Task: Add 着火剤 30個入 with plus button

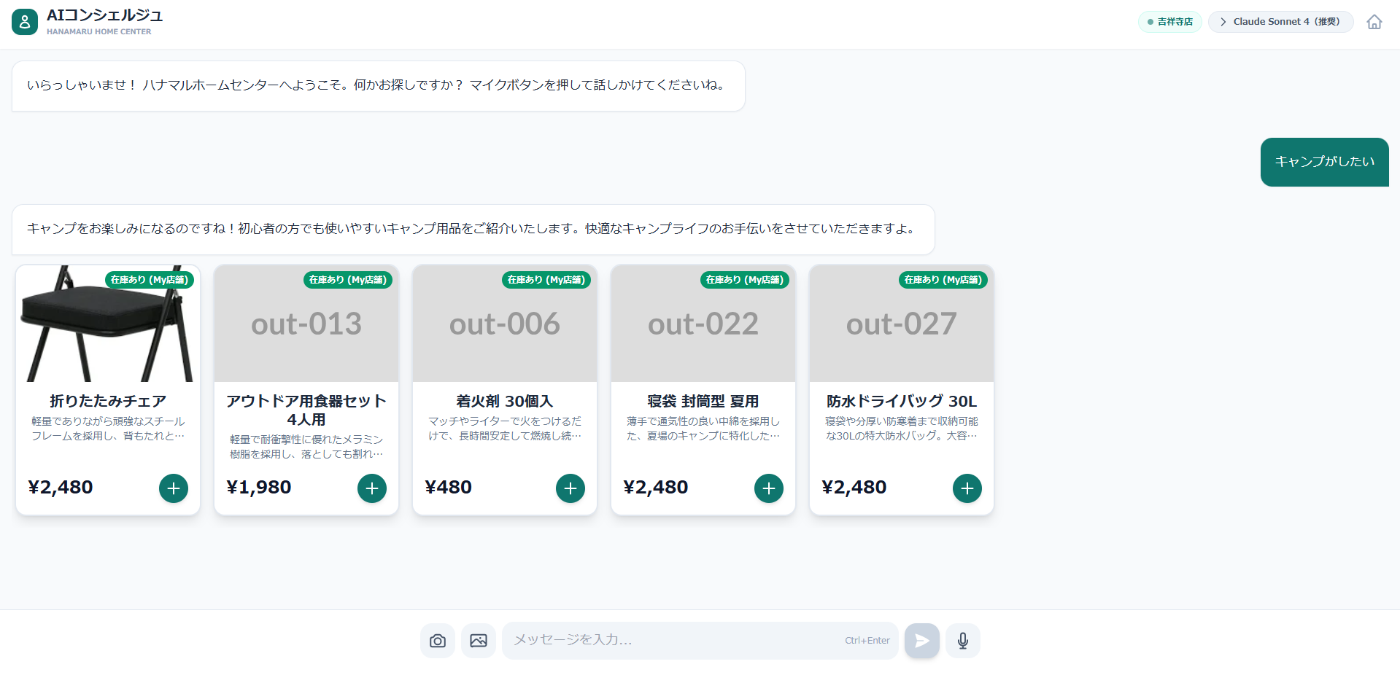Action: [x=571, y=488]
